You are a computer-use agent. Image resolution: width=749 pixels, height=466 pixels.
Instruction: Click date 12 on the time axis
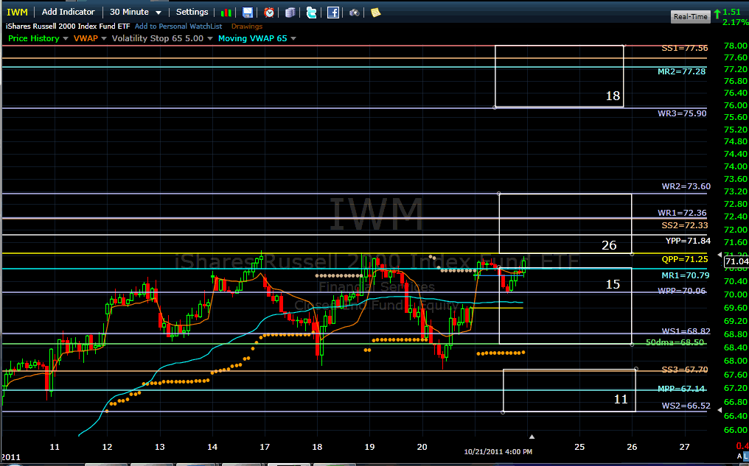107,447
